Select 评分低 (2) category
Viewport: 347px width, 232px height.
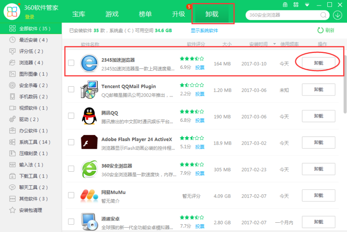[31, 51]
